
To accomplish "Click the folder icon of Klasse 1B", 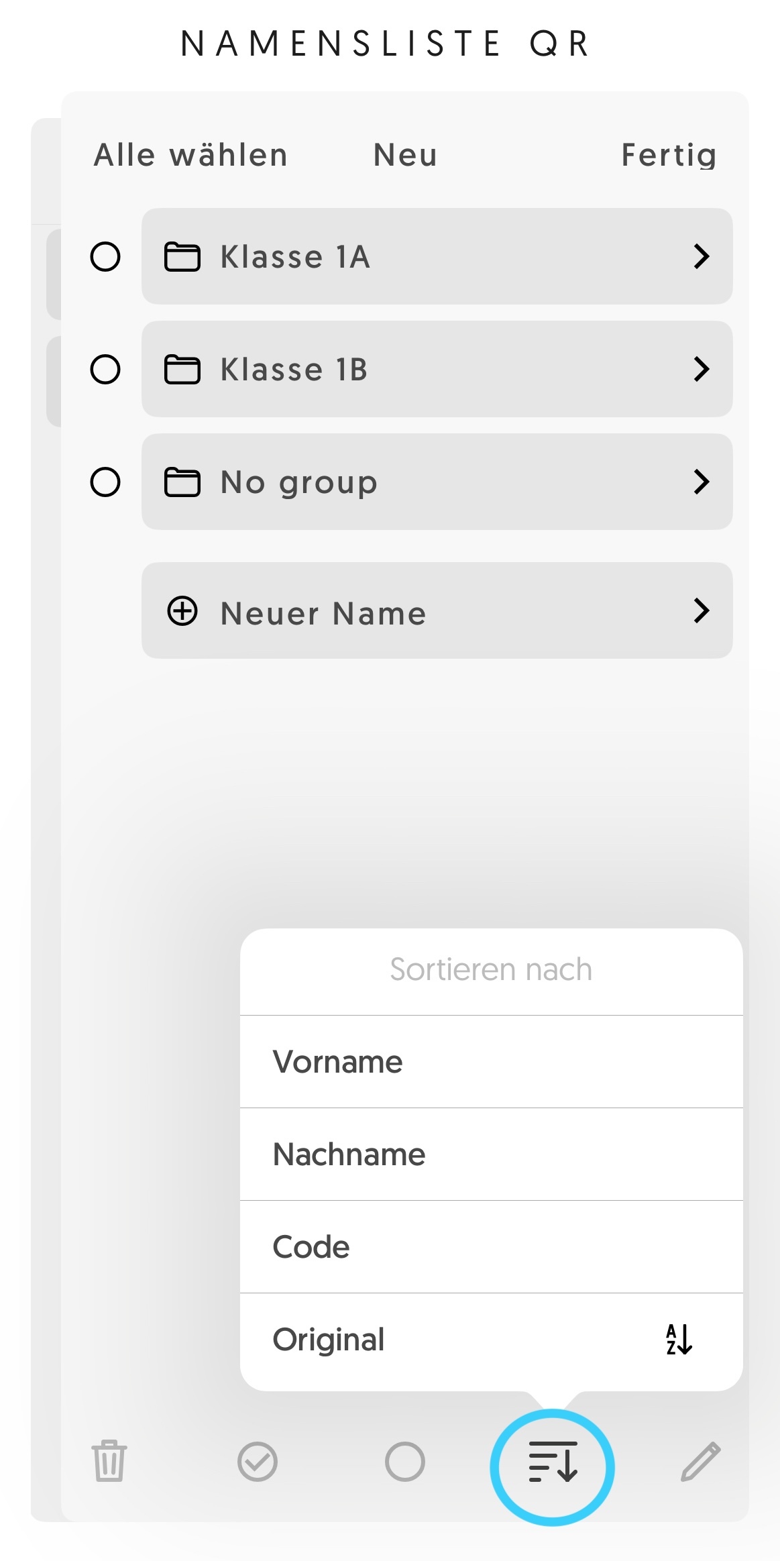I will point(182,369).
